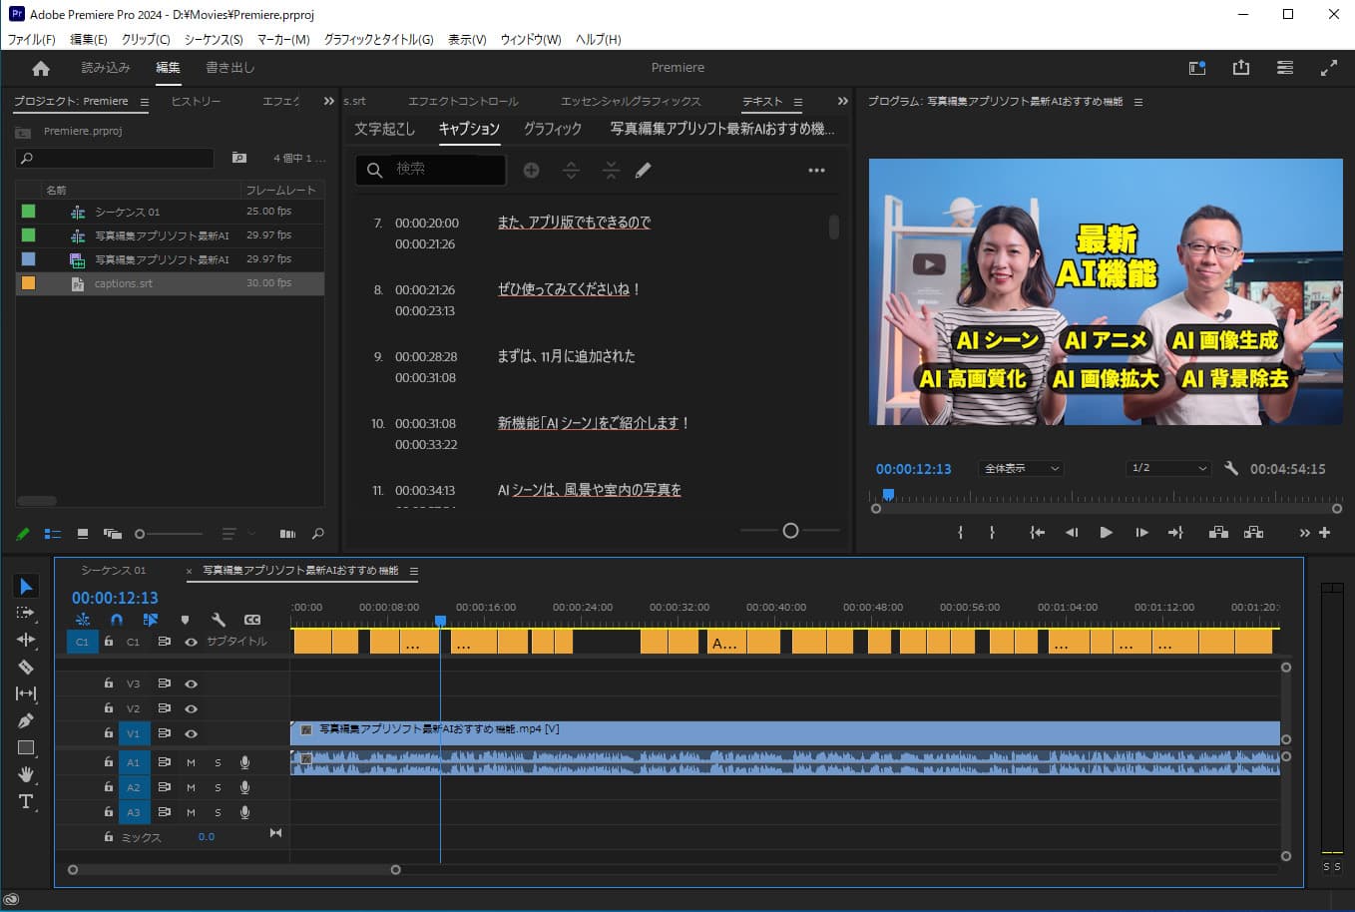Lock the V1 track

click(108, 733)
